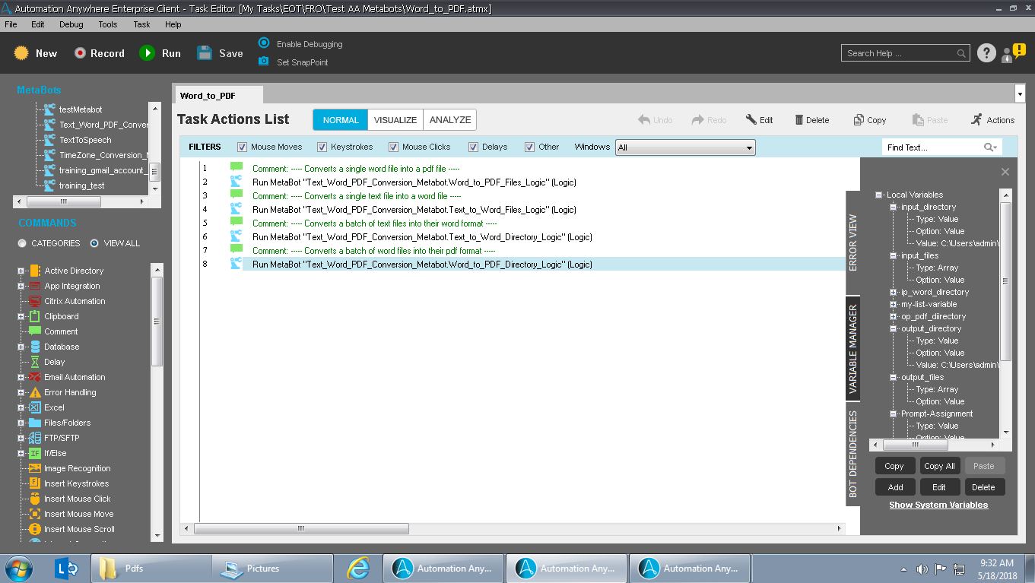The image size is (1035, 583).
Task: Expand the Database command node
Action: [x=21, y=347]
